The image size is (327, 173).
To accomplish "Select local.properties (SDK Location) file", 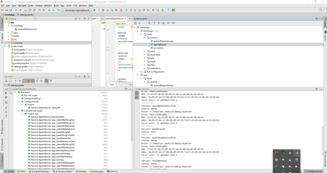I will (26, 70).
